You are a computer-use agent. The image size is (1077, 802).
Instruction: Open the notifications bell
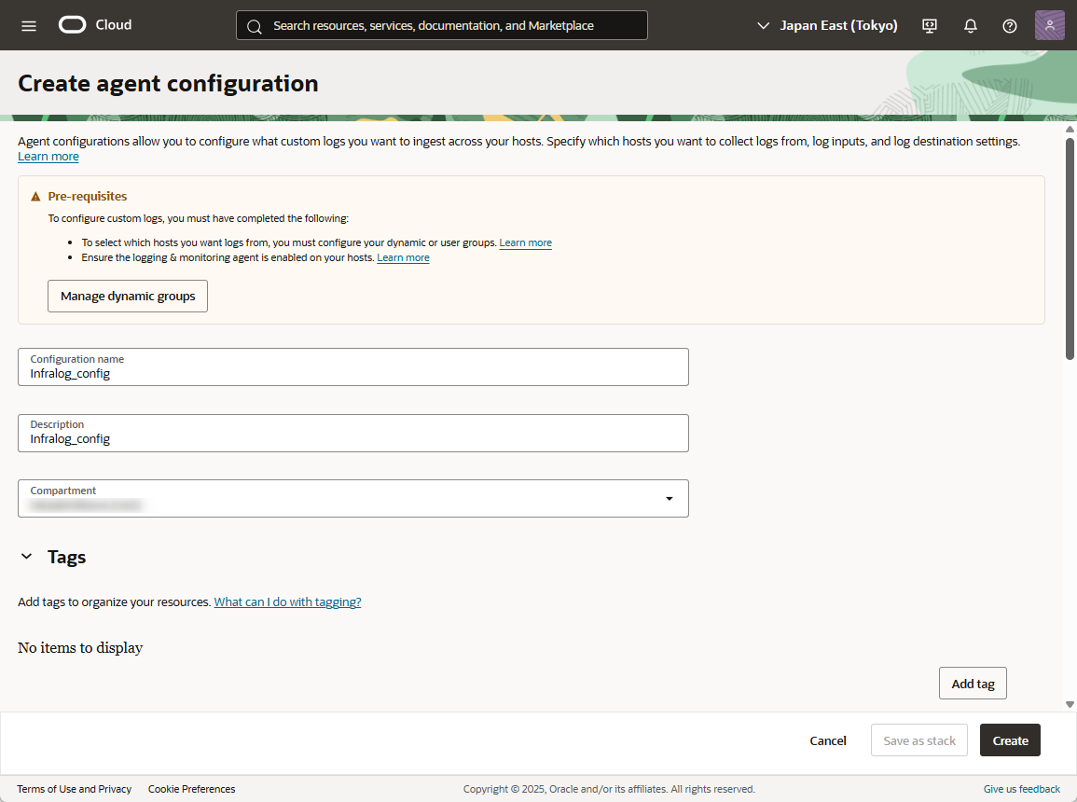pyautogui.click(x=970, y=25)
